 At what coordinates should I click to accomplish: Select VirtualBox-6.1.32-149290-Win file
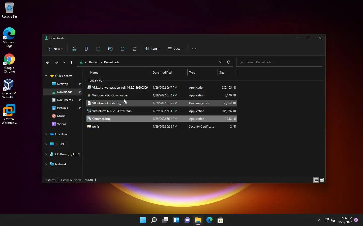pyautogui.click(x=162, y=111)
